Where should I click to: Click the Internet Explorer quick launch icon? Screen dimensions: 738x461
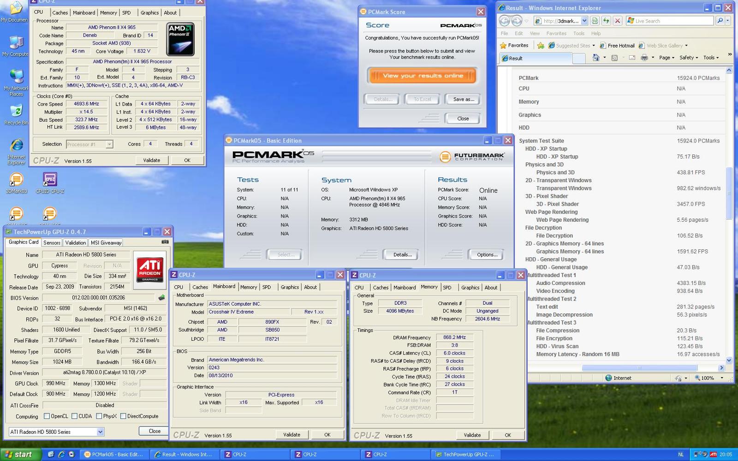tap(61, 454)
